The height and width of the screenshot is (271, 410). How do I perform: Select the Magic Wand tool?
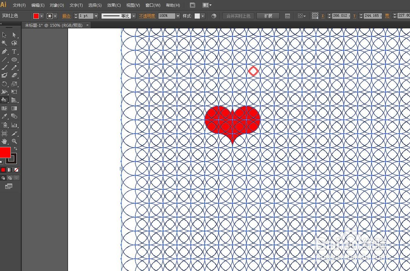click(4, 43)
